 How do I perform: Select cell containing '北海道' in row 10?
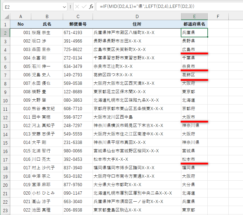[194, 100]
